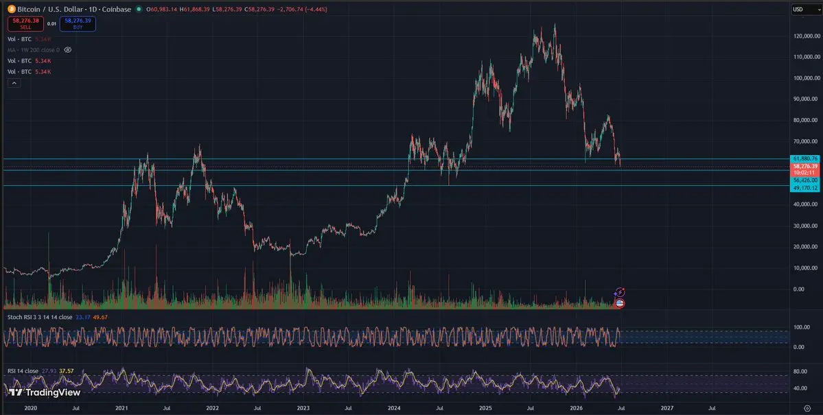Show the hidden MA 1W 200 indicator
This screenshot has width=823, height=415.
(68, 50)
